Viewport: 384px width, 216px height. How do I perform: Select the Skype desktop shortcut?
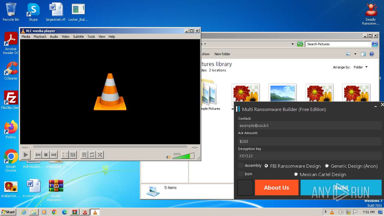click(33, 12)
